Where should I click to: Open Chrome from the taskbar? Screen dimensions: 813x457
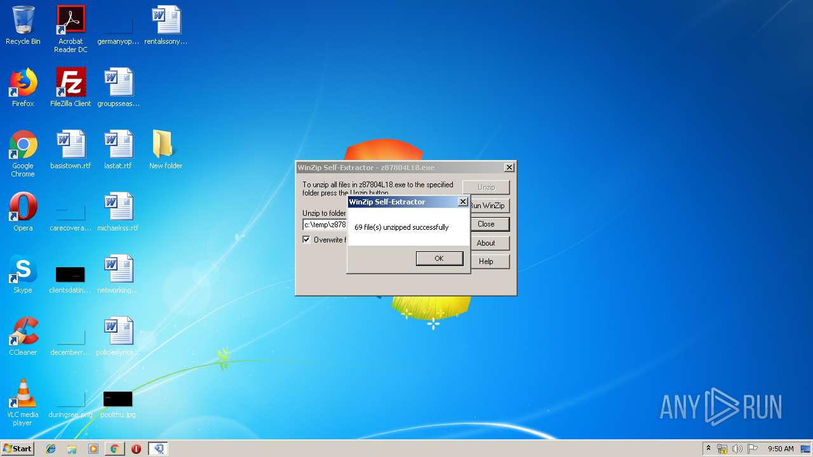(114, 449)
